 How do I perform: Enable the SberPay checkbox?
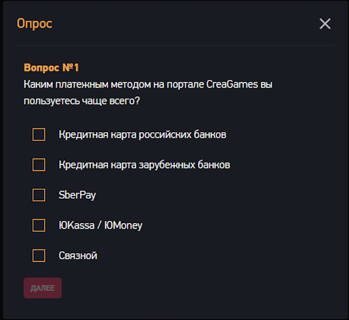point(39,195)
